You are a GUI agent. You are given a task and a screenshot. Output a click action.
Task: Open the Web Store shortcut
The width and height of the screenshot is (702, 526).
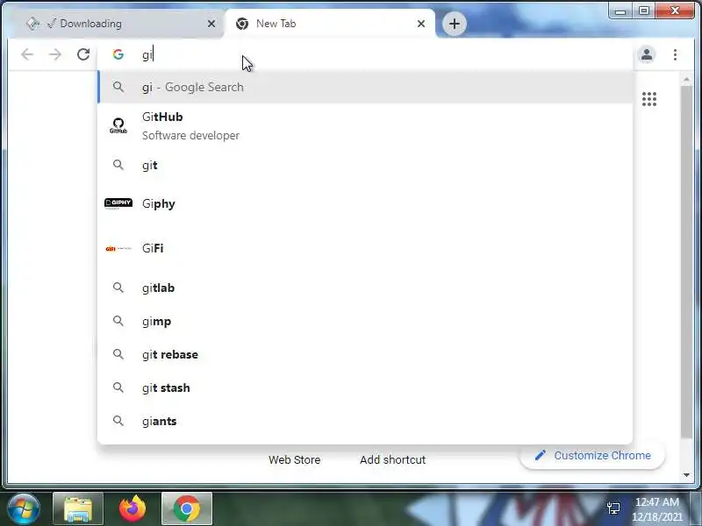(x=295, y=459)
